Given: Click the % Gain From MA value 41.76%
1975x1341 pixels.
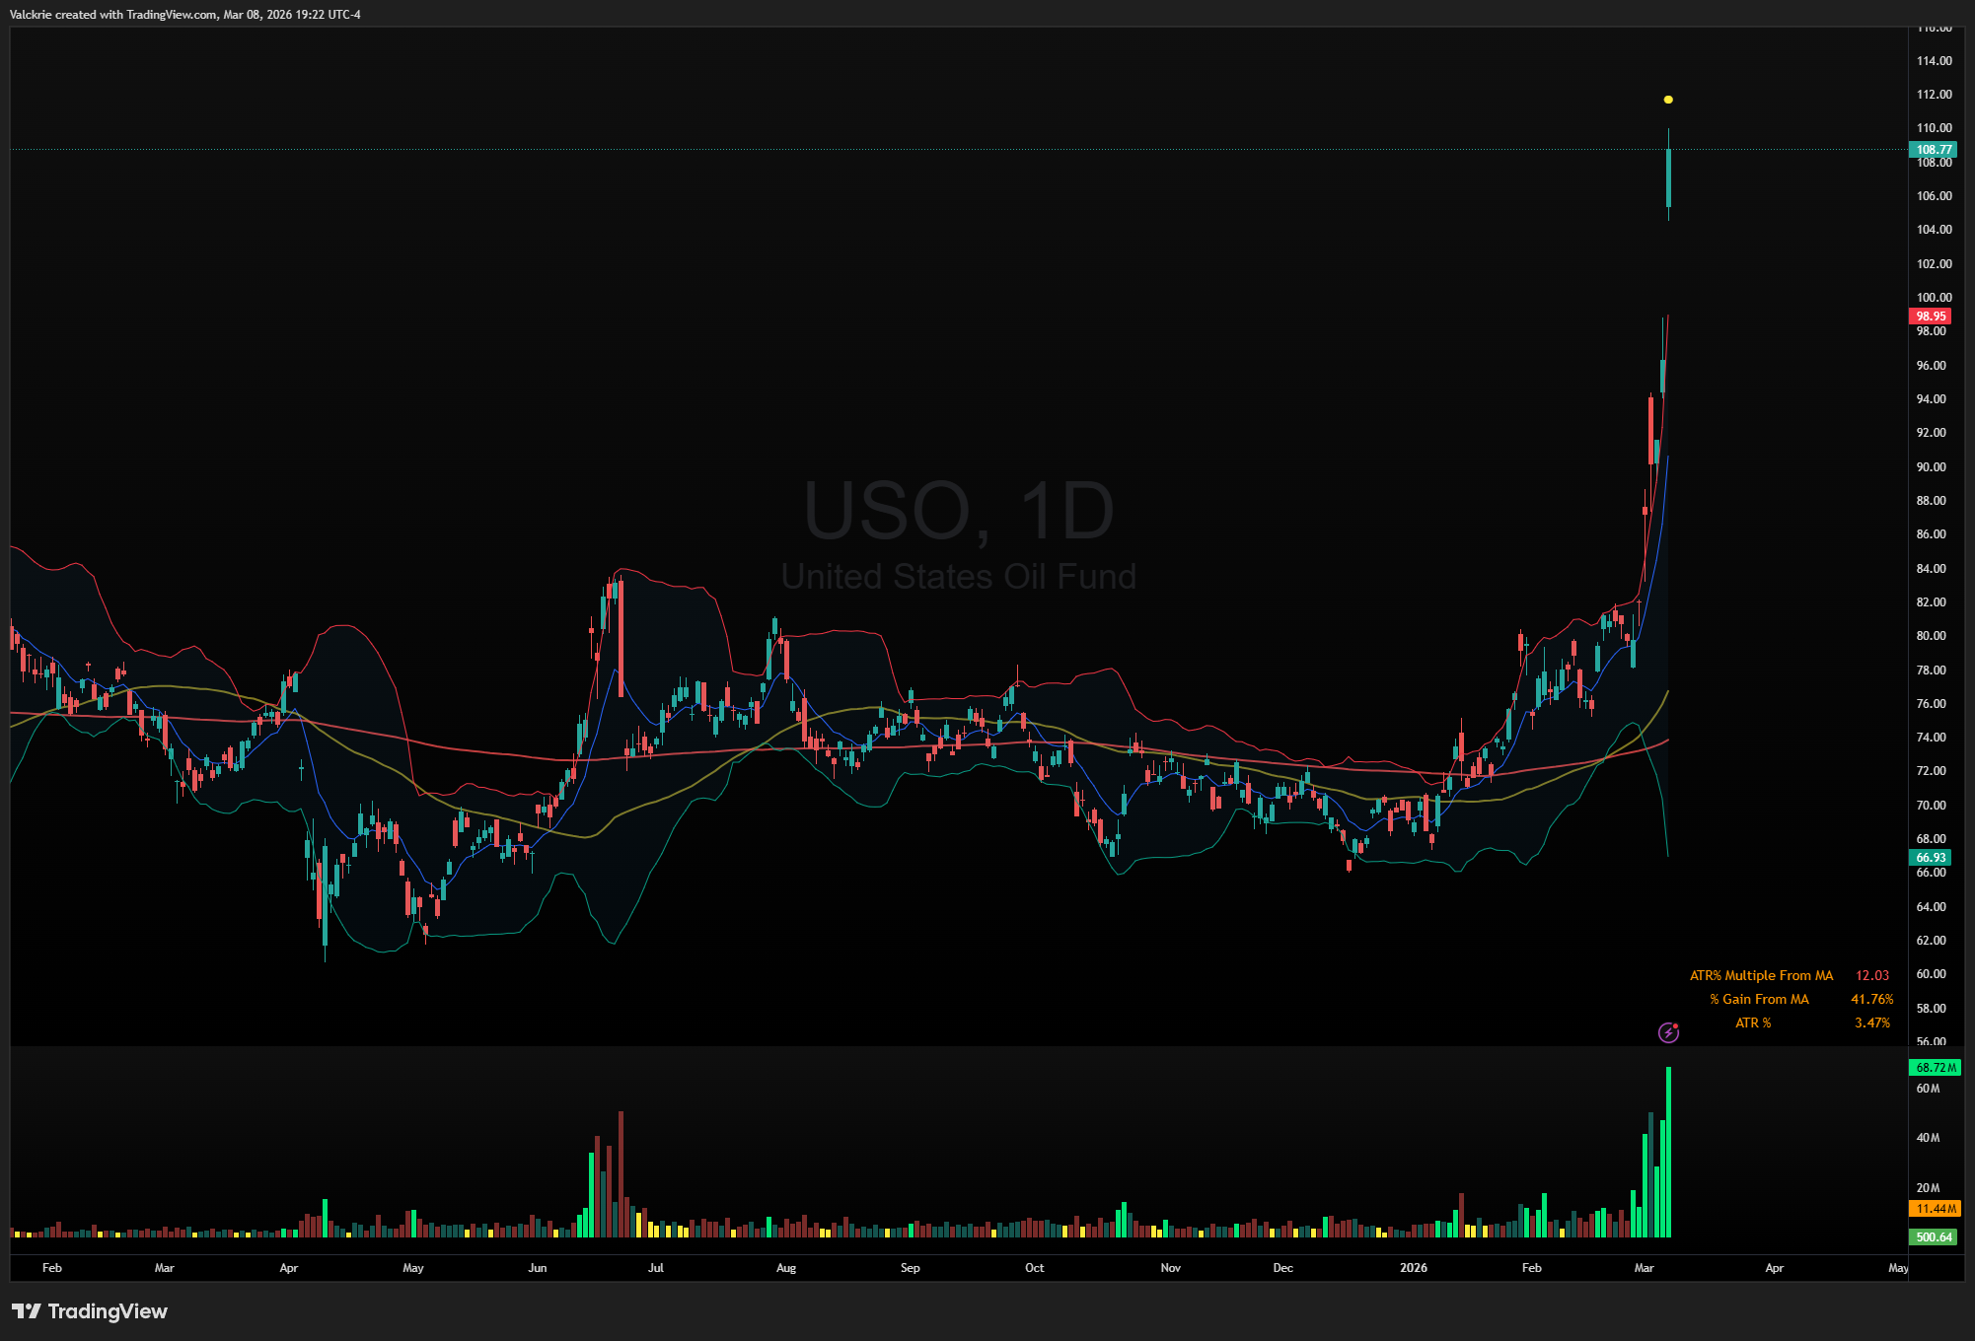Looking at the screenshot, I should [x=1871, y=999].
